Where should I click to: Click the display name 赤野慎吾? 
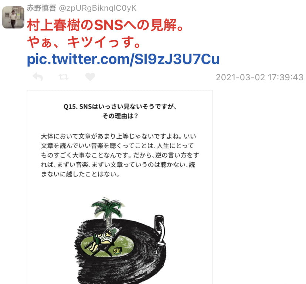click(x=41, y=8)
